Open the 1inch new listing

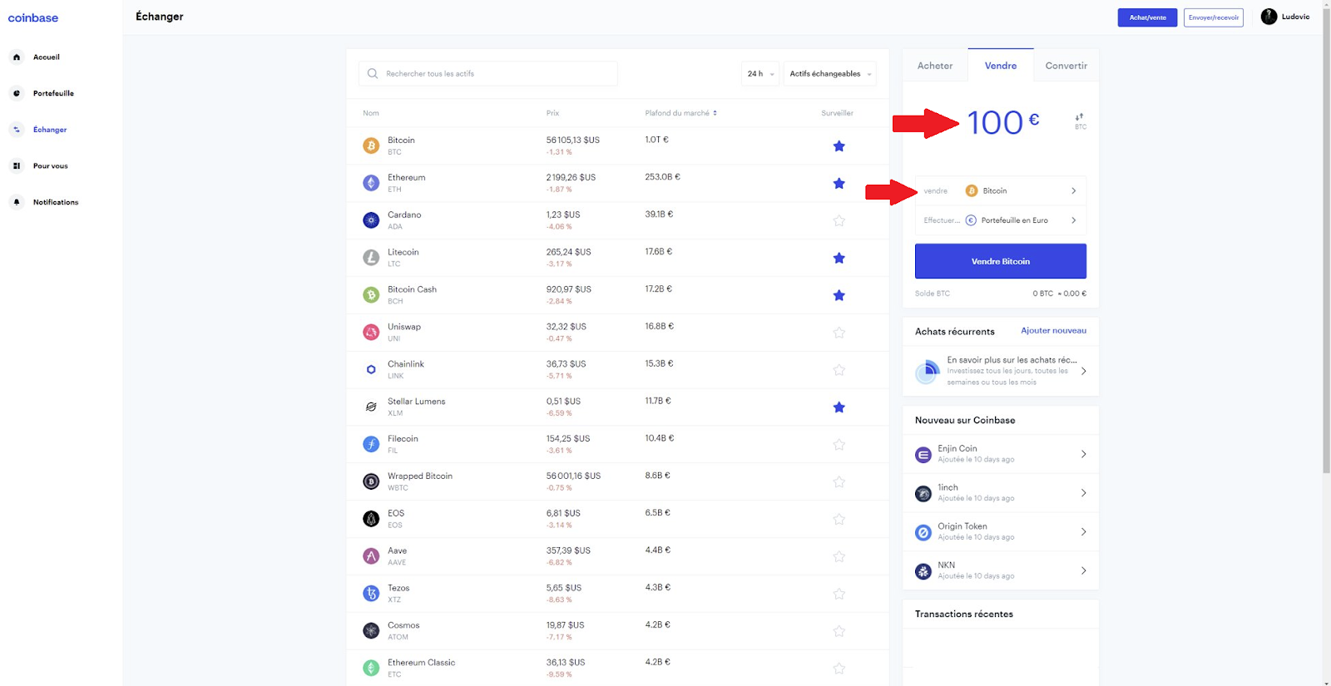point(1001,493)
